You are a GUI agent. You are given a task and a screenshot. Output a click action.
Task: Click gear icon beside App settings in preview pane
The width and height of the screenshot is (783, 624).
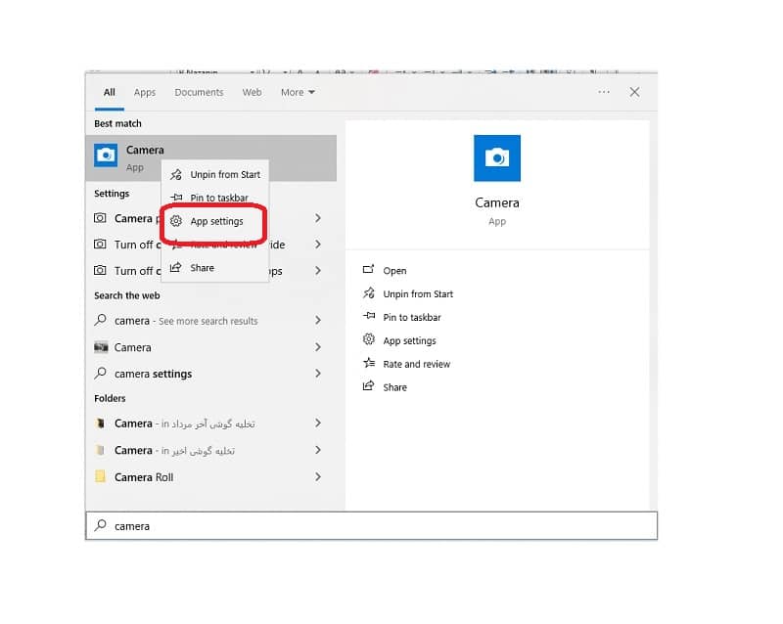coord(369,339)
